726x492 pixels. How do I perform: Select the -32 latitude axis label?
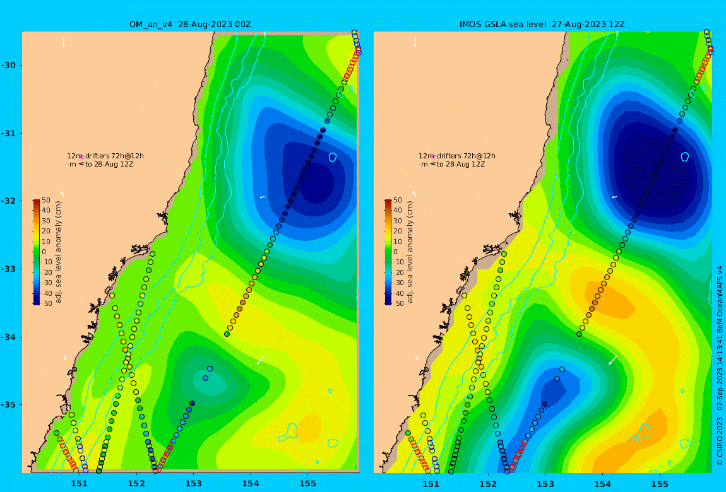coord(8,201)
